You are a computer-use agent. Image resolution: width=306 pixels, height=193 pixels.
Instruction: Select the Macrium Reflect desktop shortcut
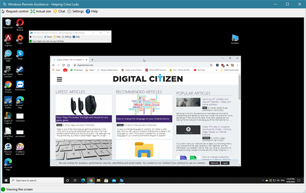coord(8,149)
